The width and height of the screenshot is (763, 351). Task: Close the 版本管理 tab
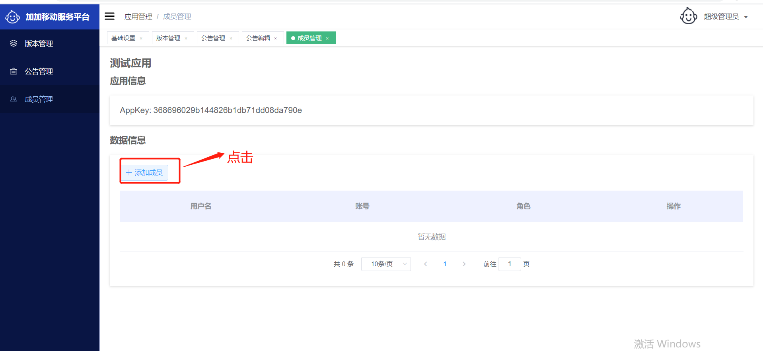186,39
